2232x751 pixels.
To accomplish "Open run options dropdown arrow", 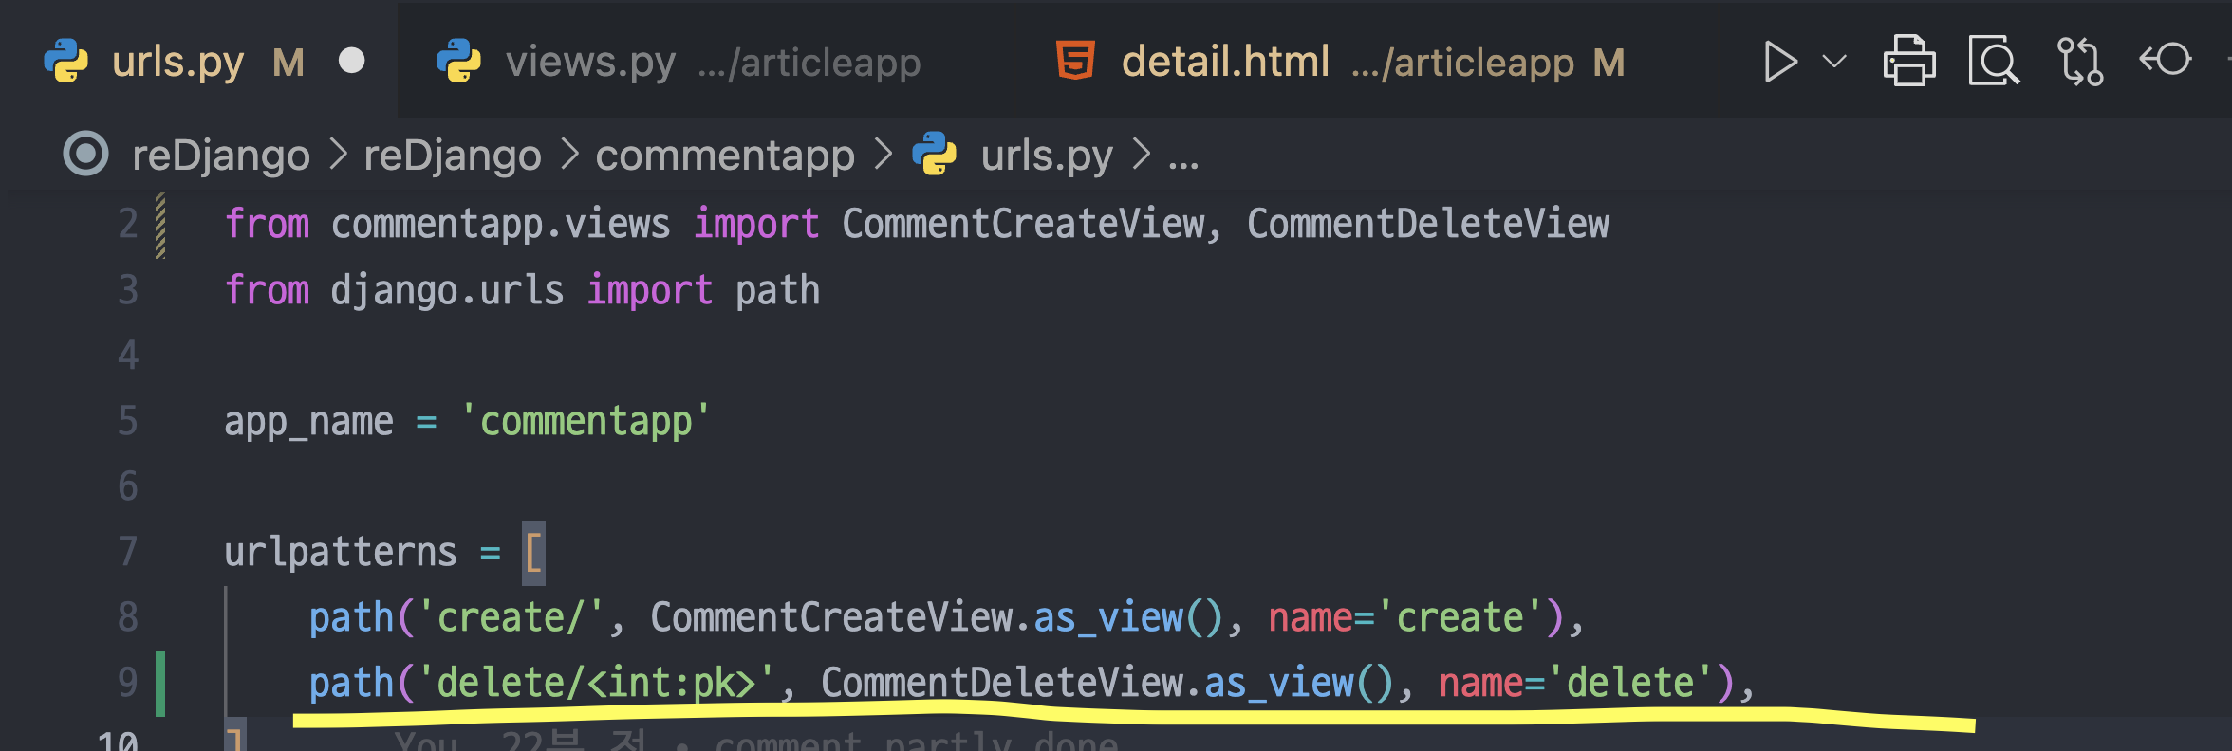I will (1834, 62).
